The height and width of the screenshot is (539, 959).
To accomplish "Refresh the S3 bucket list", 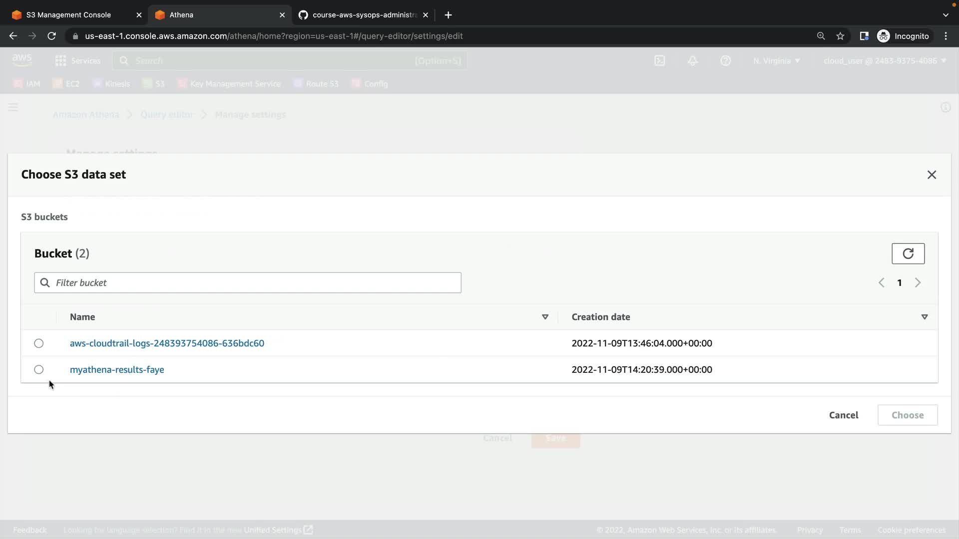I will pos(908,254).
